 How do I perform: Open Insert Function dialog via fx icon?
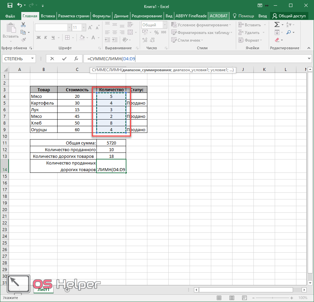[x=76, y=59]
